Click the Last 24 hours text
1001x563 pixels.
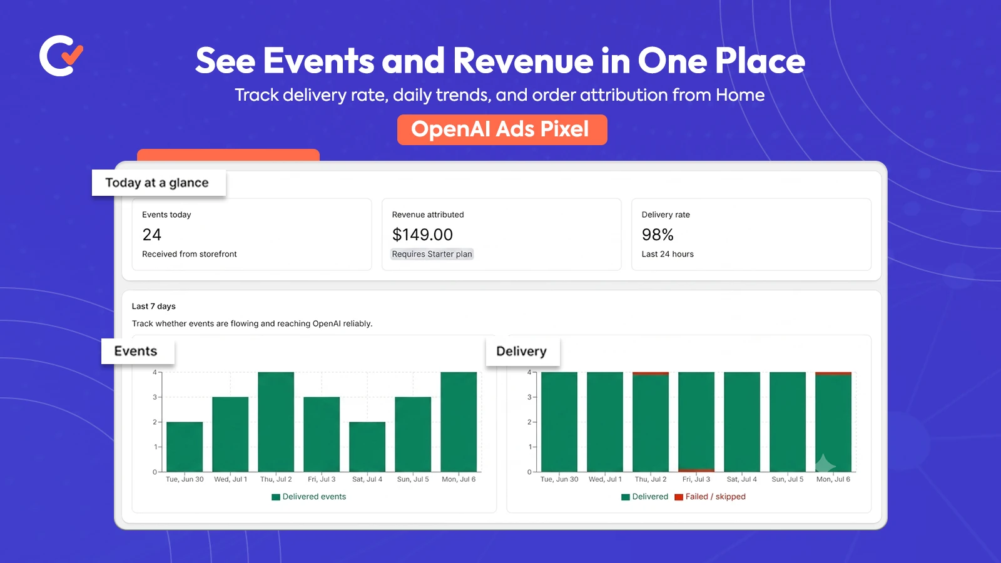click(668, 254)
